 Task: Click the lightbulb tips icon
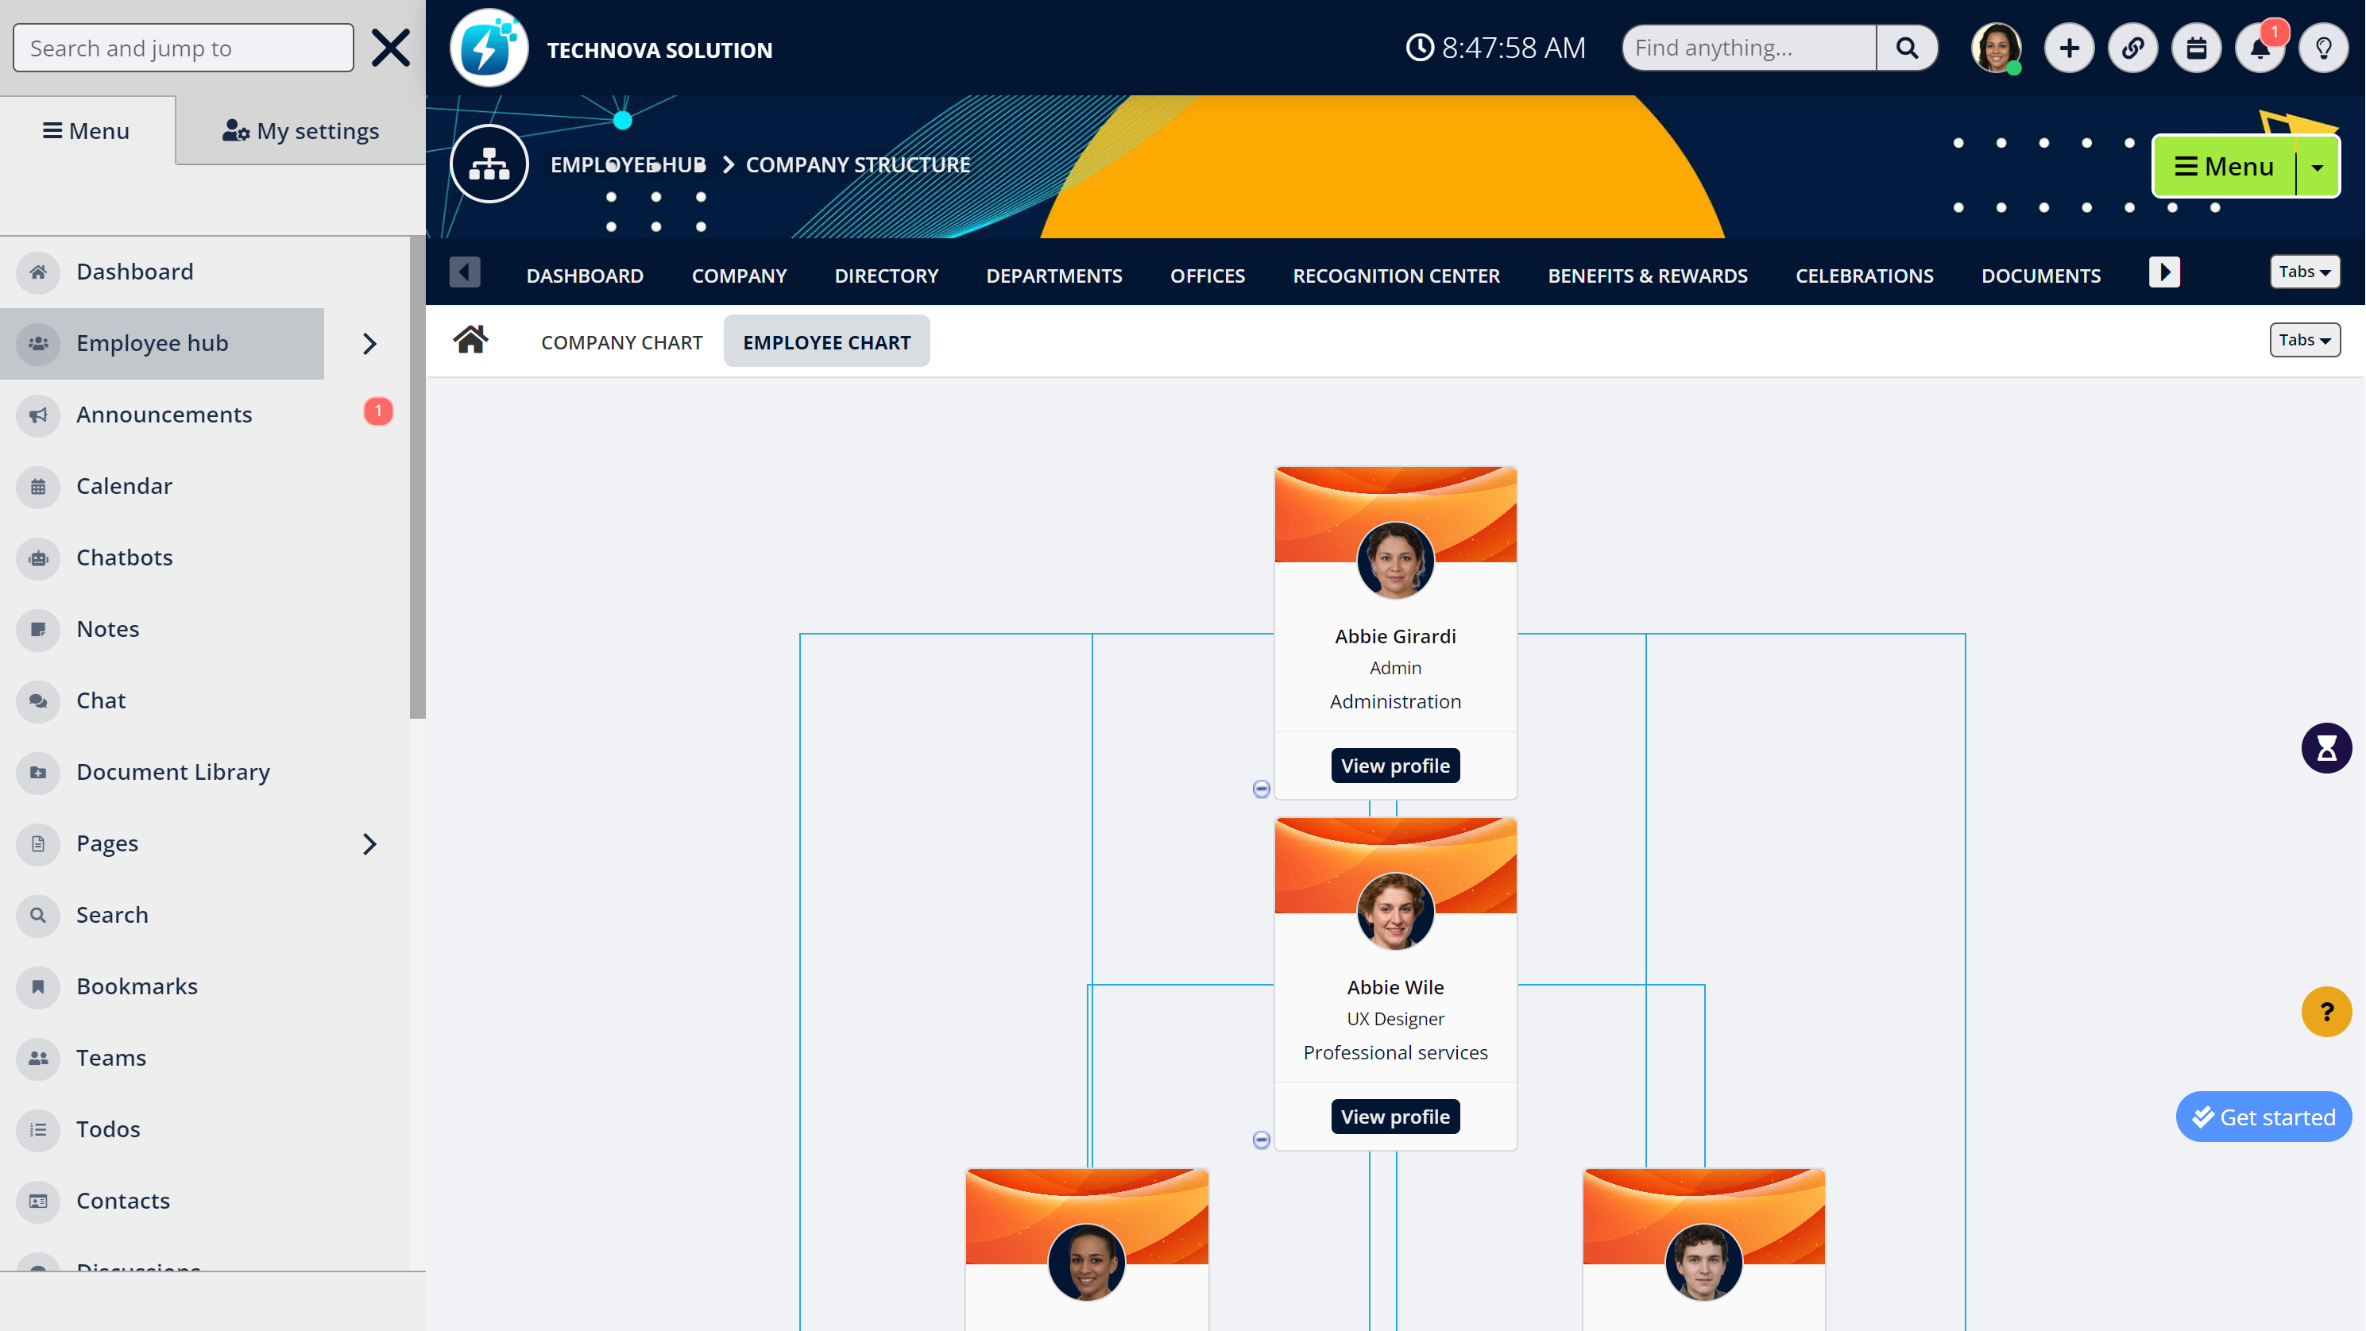2323,48
